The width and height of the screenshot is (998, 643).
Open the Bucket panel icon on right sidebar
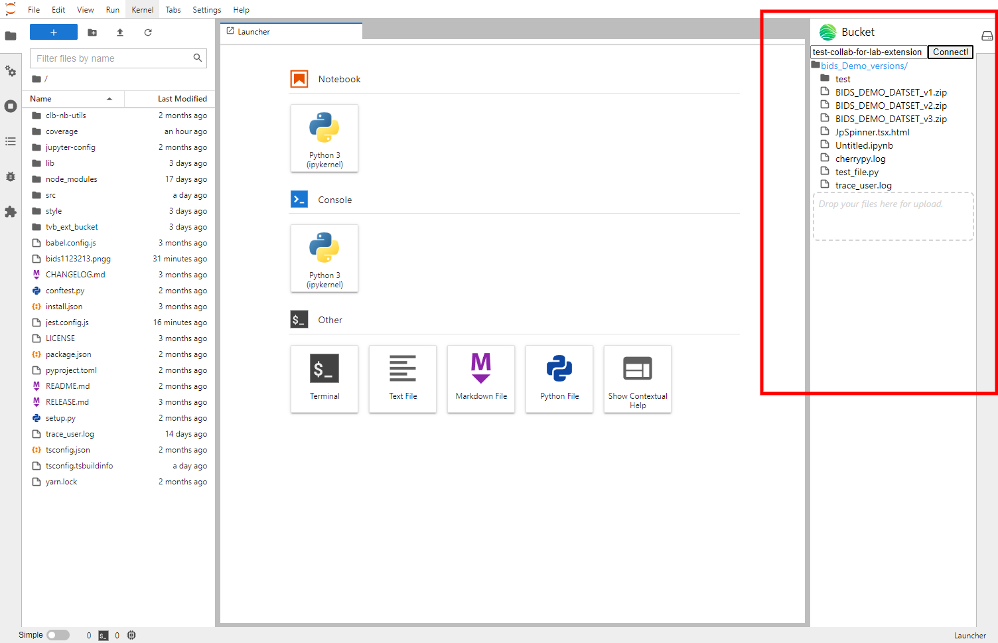tap(987, 36)
